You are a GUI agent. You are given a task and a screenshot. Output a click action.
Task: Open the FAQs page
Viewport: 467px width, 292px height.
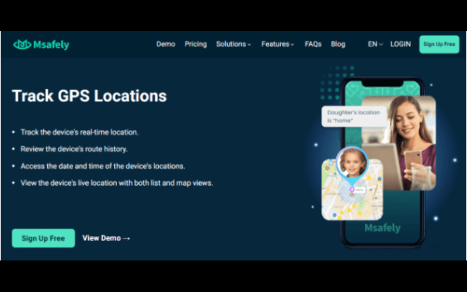(x=313, y=44)
